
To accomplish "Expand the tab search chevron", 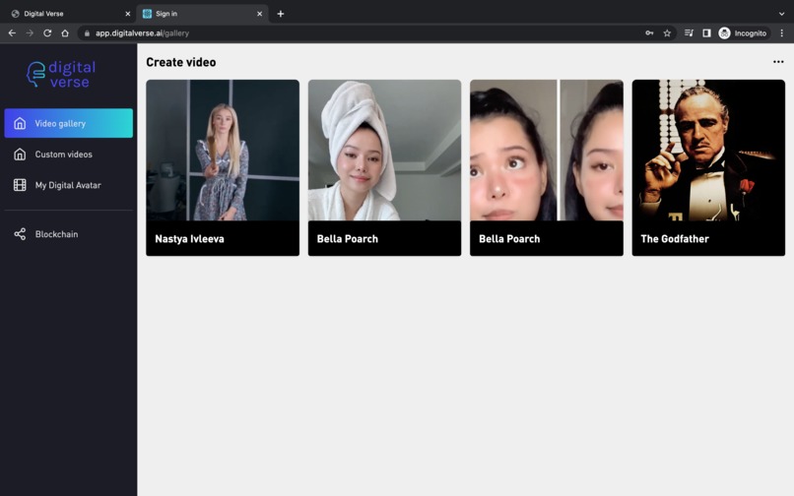I will point(782,14).
